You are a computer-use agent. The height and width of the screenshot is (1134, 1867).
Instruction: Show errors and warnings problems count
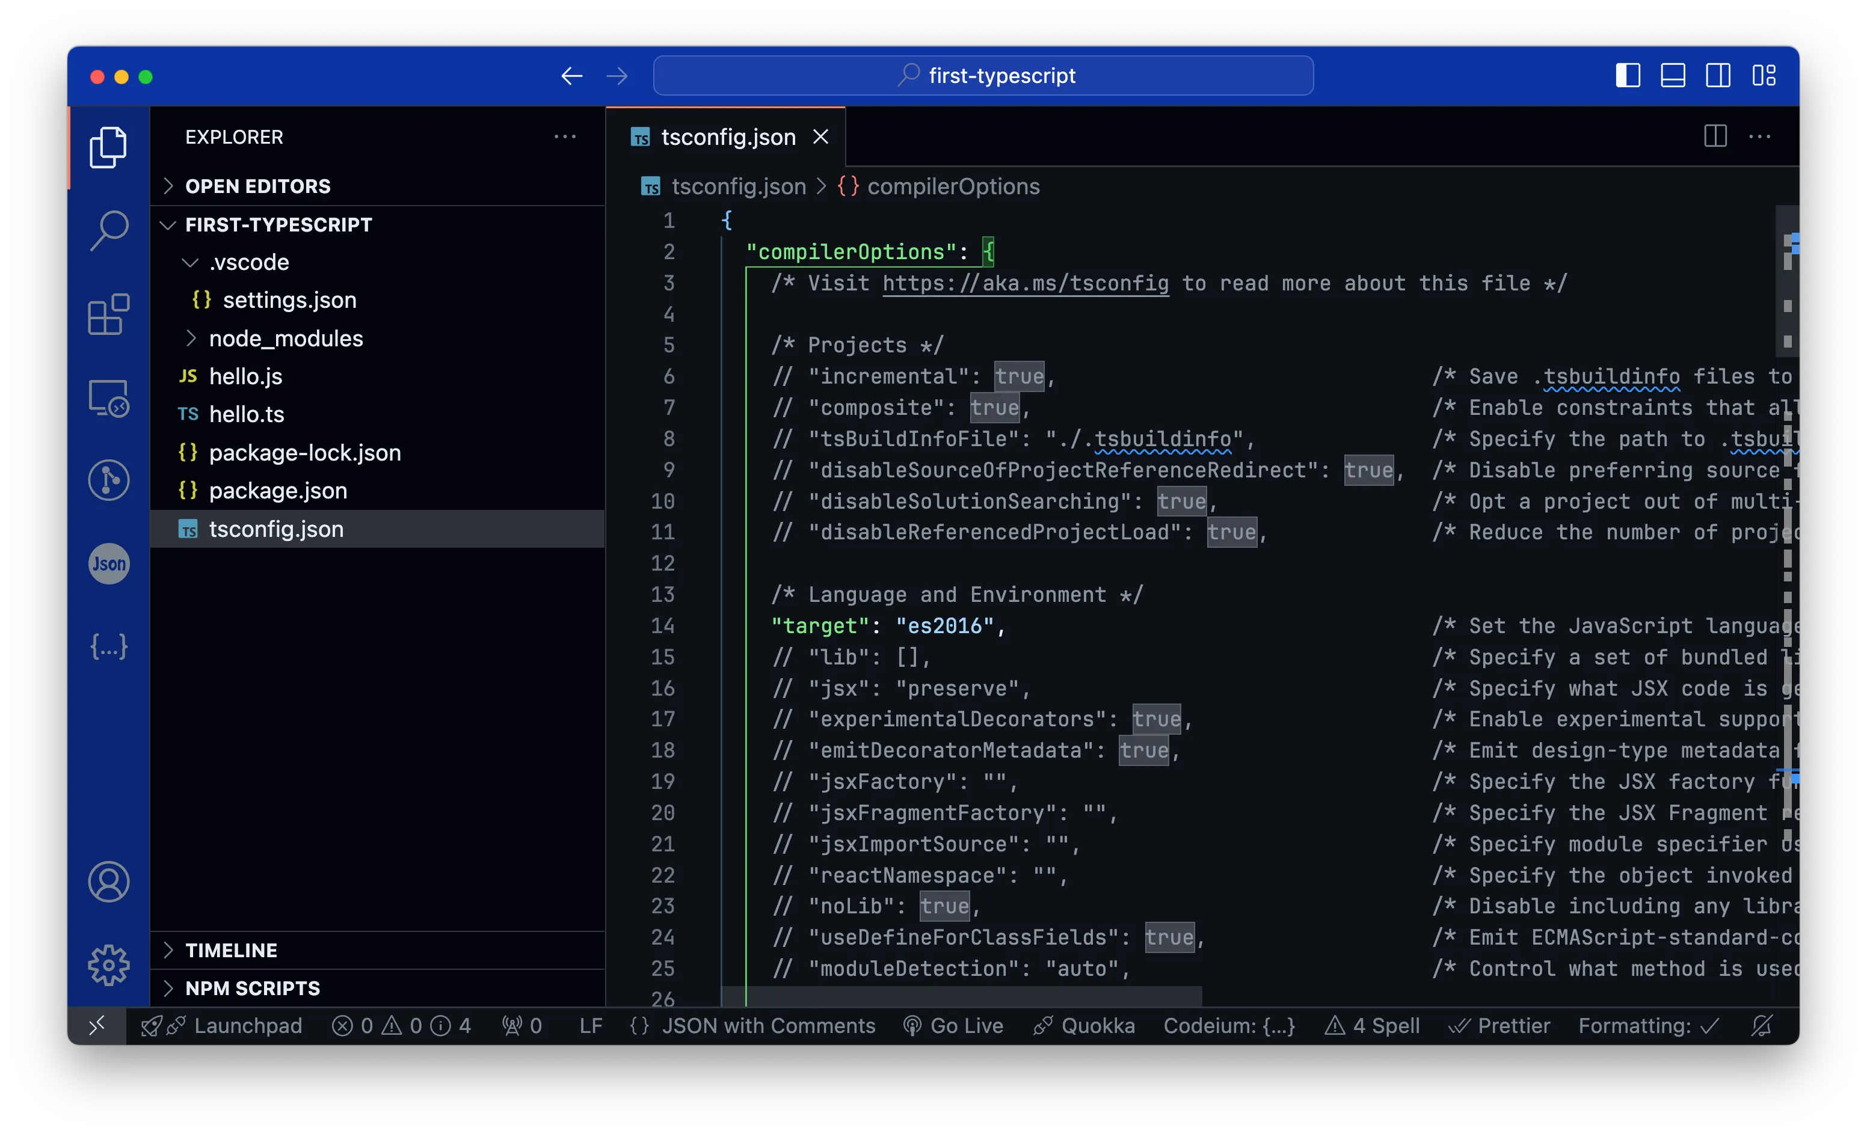click(402, 1026)
